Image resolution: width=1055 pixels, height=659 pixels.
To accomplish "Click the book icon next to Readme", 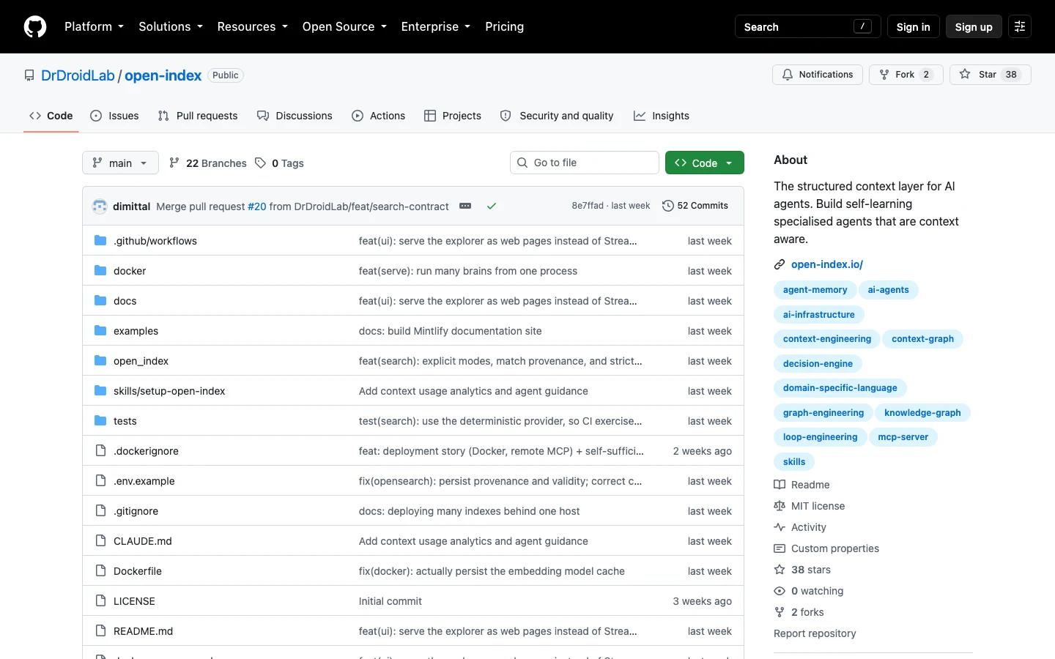I will click(x=780, y=485).
